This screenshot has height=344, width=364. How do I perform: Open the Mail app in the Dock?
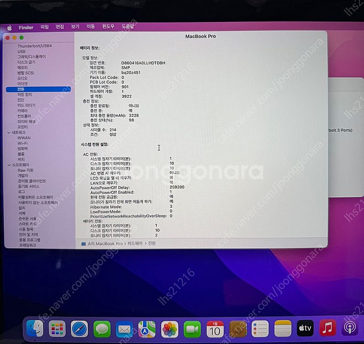[124, 329]
